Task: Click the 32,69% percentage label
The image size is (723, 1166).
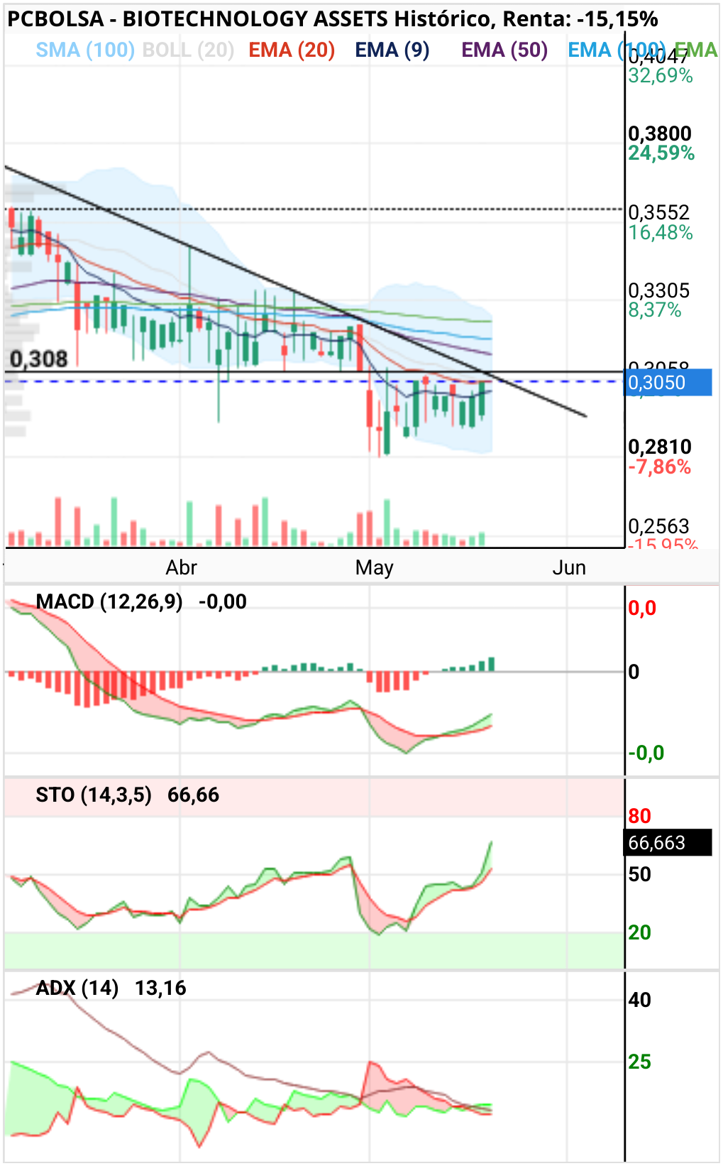Action: [661, 75]
